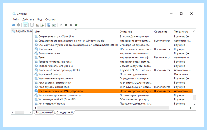Image resolution: width=207 pixels, height=130 pixels.
Task: Restart the service with restart icon
Action: (x=76, y=25)
